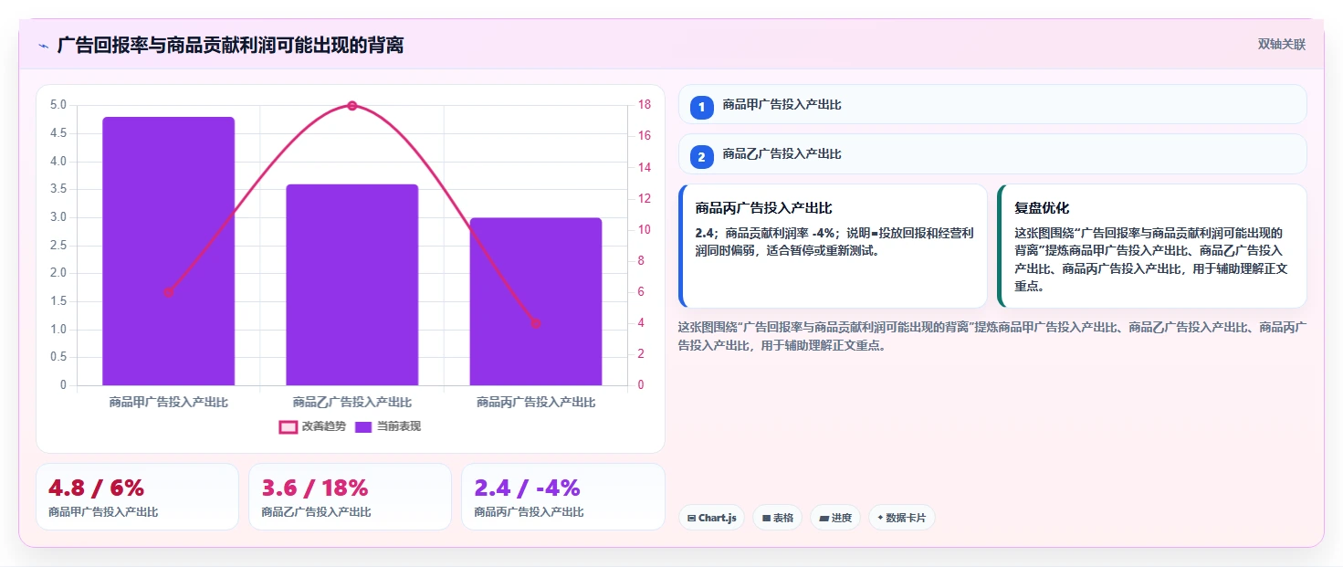Select the first list row 商品甲广告投入产出比
This screenshot has width=1343, height=567.
[992, 104]
